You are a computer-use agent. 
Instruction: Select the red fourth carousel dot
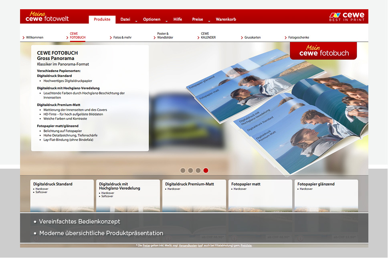206,170
